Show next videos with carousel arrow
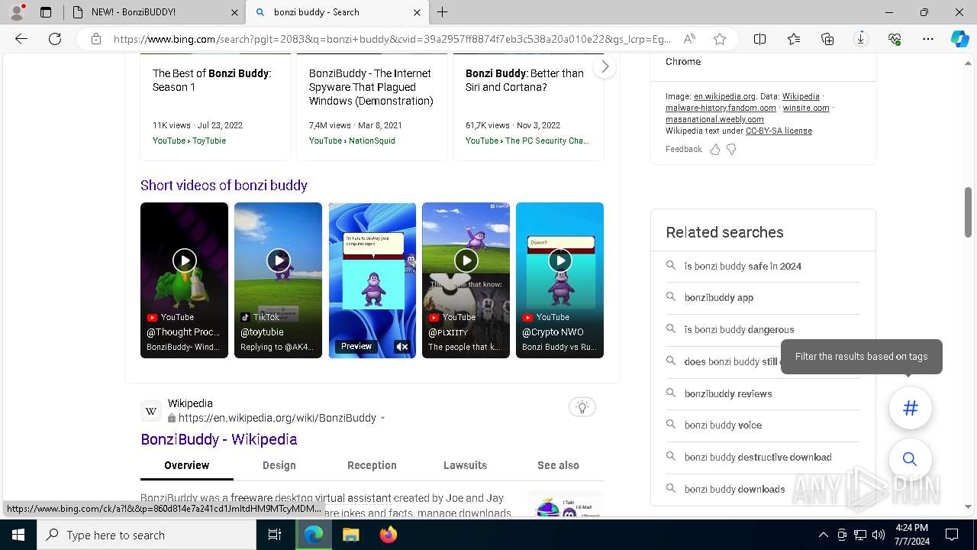977x550 pixels. click(605, 66)
